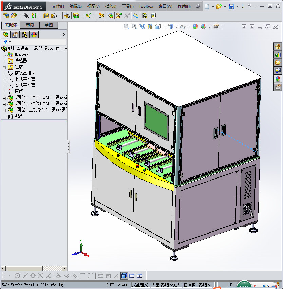Viewport: 283px width, 289px height.
Task: Click Zoom to Area magnifier icon
Action: [x=134, y=27]
